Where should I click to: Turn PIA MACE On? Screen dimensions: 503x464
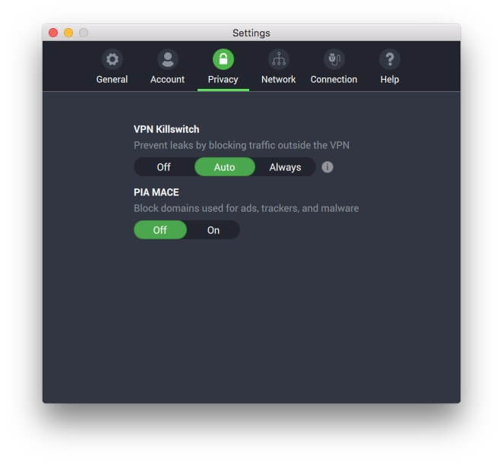[214, 230]
